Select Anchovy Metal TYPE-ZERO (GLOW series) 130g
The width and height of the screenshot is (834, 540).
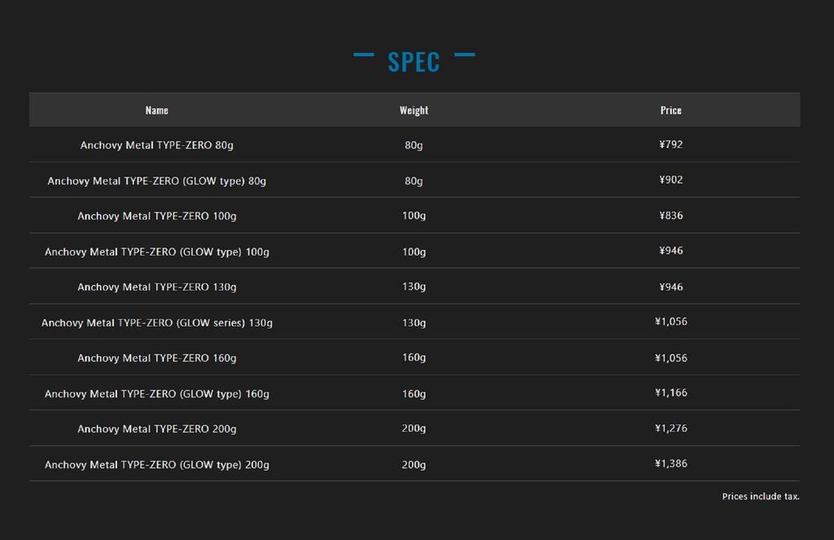(x=156, y=323)
